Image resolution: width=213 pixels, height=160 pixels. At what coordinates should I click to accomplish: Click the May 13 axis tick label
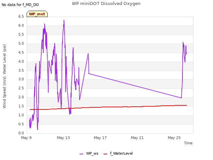click(x=63, y=138)
